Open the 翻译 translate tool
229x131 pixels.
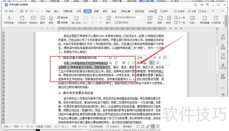tap(43, 20)
